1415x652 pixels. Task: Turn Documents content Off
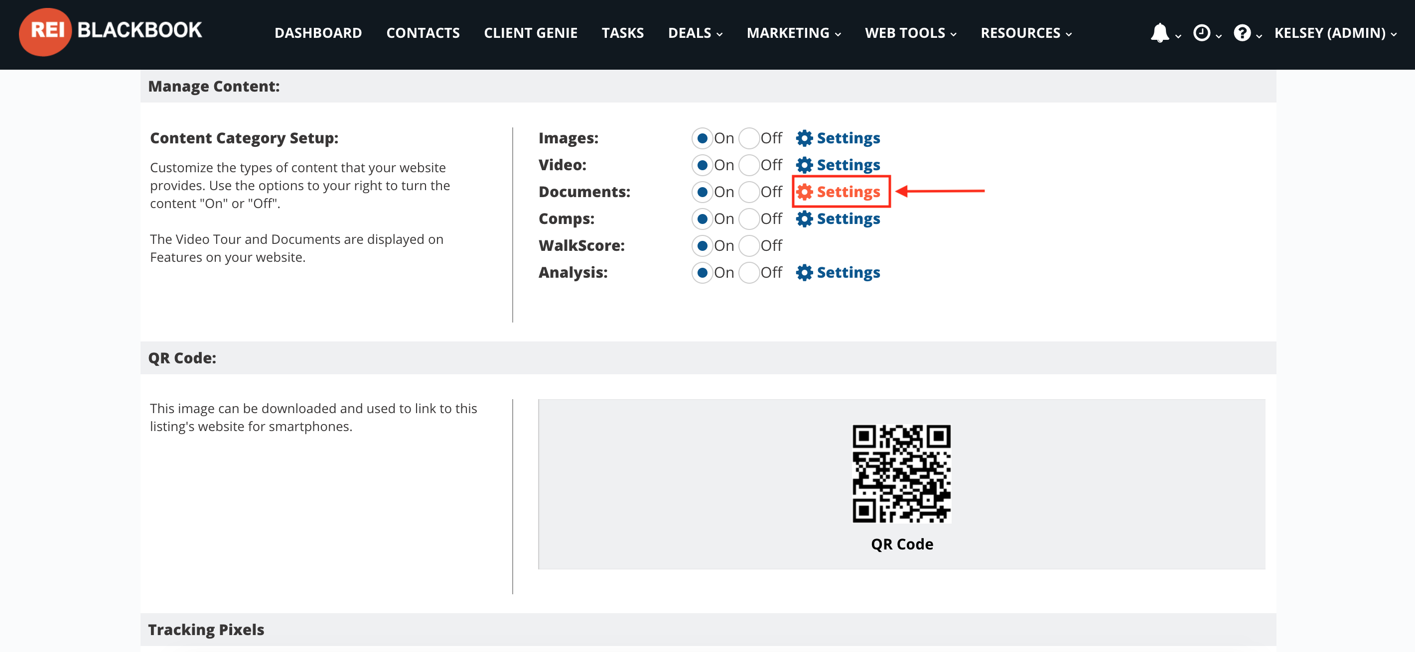tap(749, 192)
